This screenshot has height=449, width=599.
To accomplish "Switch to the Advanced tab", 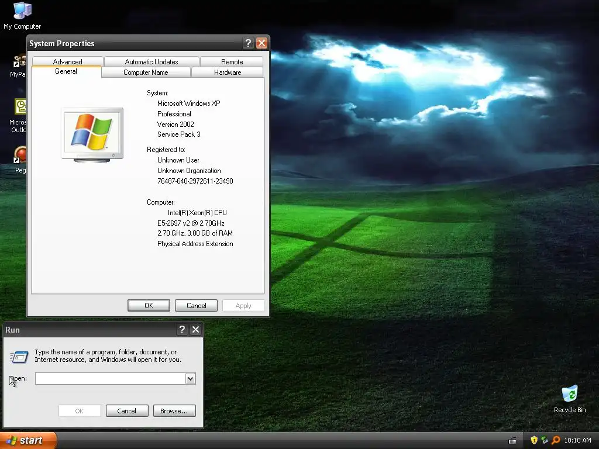I will pos(68,61).
